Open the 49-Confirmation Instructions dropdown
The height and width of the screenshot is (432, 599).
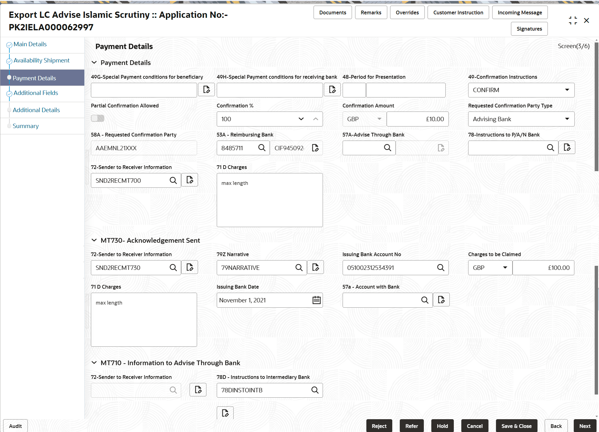[x=567, y=90]
